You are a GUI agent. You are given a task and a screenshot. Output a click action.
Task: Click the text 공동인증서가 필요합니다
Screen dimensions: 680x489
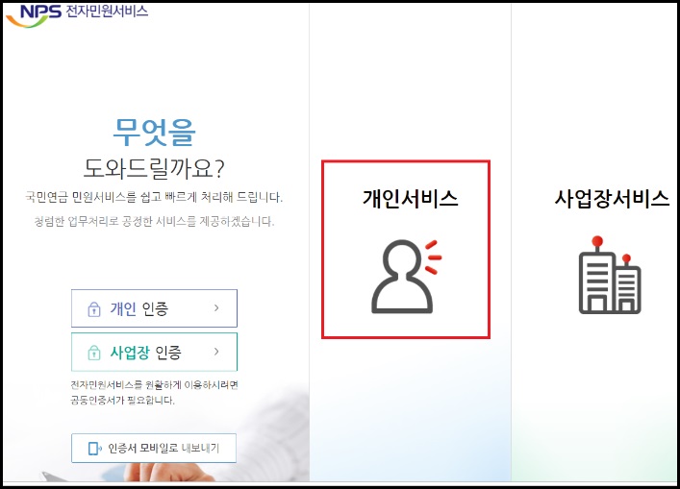coord(123,400)
